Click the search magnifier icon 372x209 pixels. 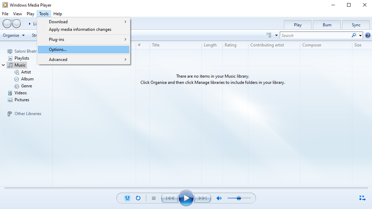(x=354, y=35)
